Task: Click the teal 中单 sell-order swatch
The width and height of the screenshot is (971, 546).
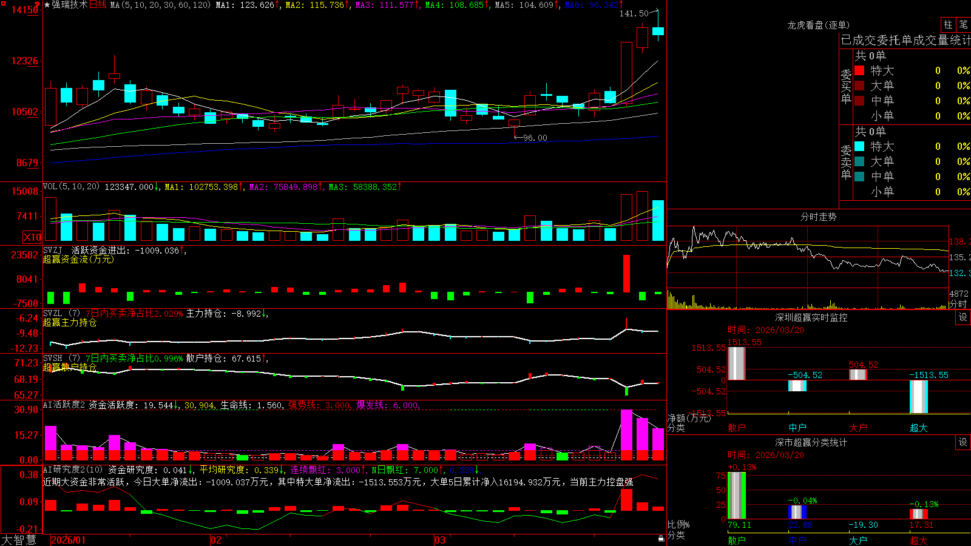Action: pyautogui.click(x=859, y=177)
